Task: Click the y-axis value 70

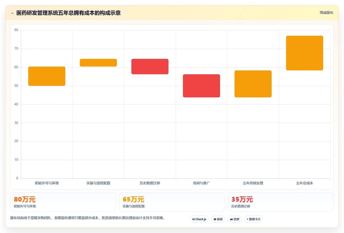Action: click(x=16, y=49)
